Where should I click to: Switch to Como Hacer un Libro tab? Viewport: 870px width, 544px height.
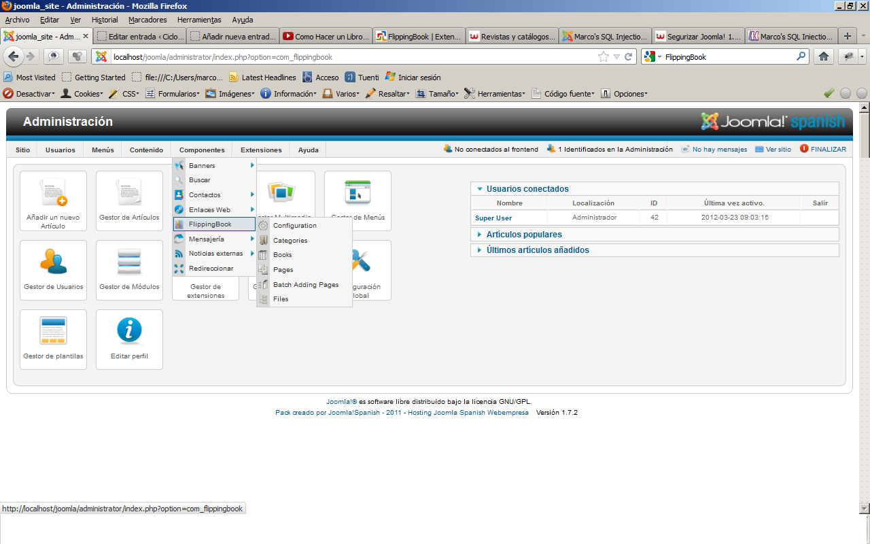tap(325, 37)
